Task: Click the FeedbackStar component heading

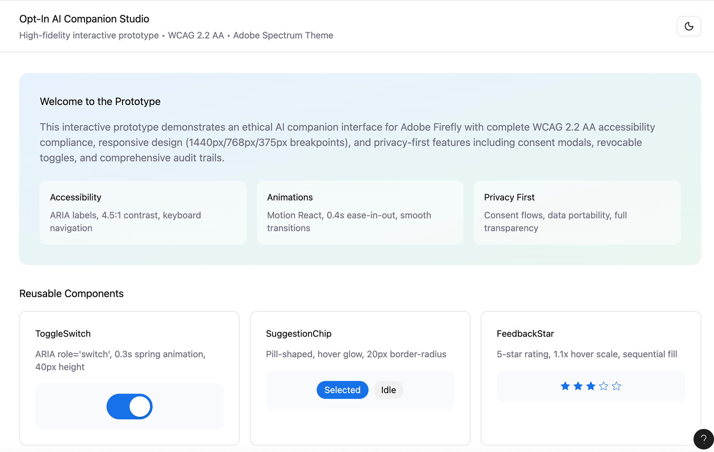Action: coord(525,334)
